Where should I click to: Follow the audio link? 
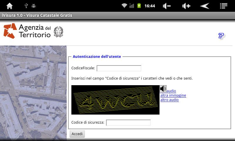tap(171, 91)
